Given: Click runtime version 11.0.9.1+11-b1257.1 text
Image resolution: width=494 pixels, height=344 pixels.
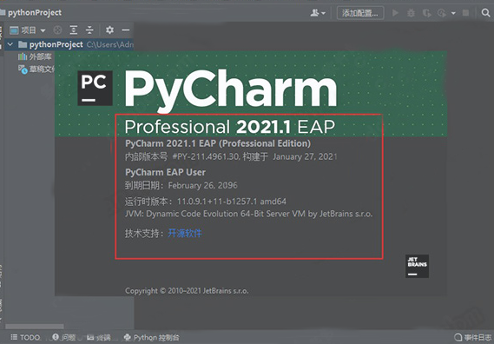Looking at the screenshot, I should pyautogui.click(x=232, y=202).
